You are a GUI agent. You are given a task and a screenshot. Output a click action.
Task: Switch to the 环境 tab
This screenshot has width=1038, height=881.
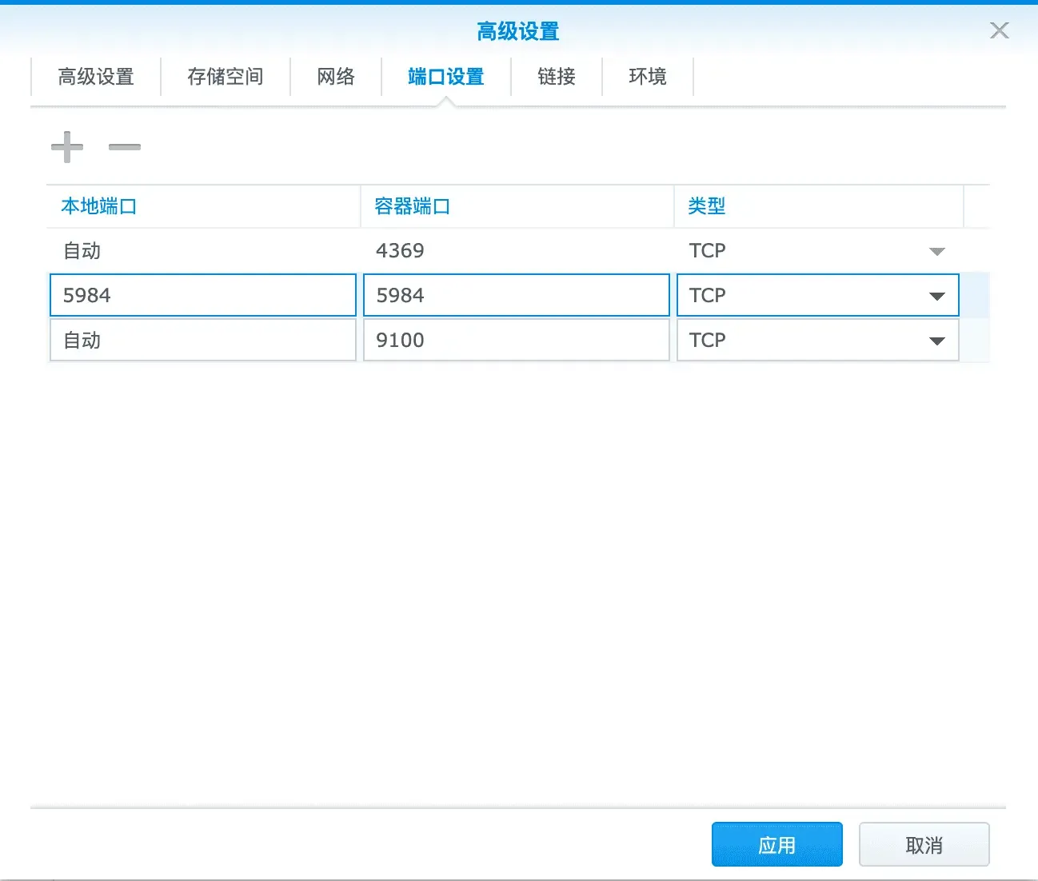point(648,77)
